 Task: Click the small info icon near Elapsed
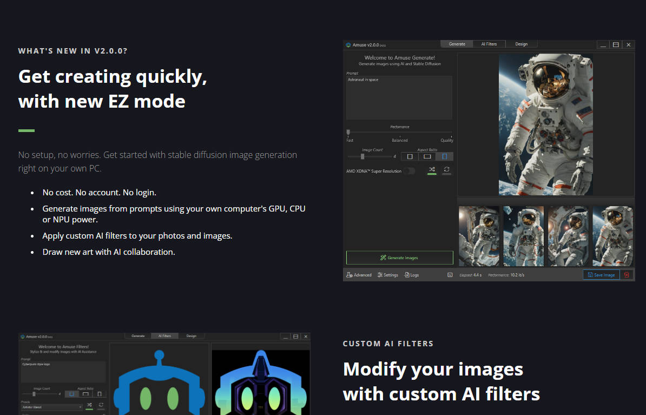450,275
